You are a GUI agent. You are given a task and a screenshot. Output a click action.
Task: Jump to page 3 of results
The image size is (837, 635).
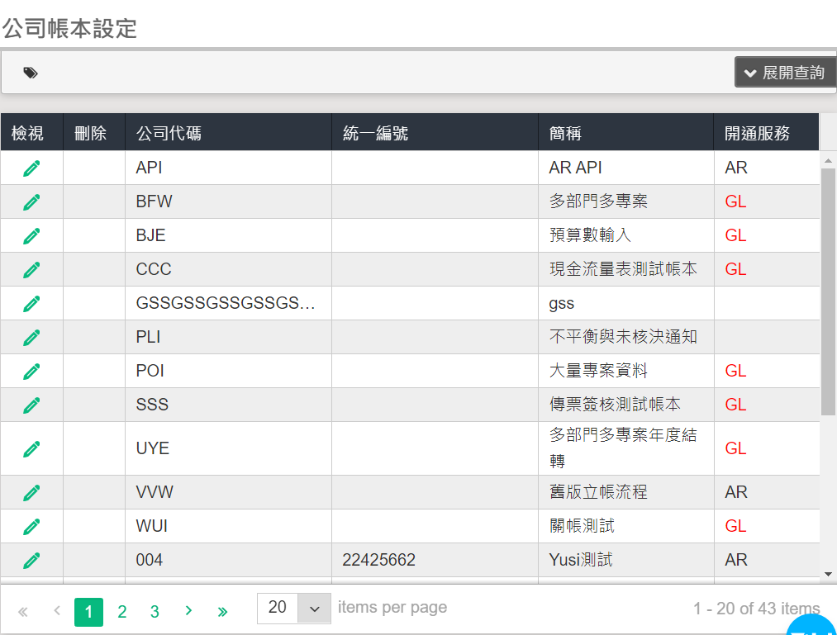pyautogui.click(x=155, y=612)
